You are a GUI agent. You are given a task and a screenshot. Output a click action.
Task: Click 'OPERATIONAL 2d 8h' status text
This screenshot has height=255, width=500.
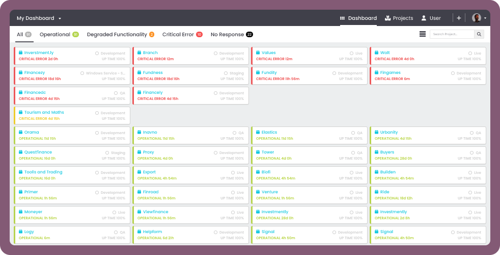pyautogui.click(x=392, y=218)
